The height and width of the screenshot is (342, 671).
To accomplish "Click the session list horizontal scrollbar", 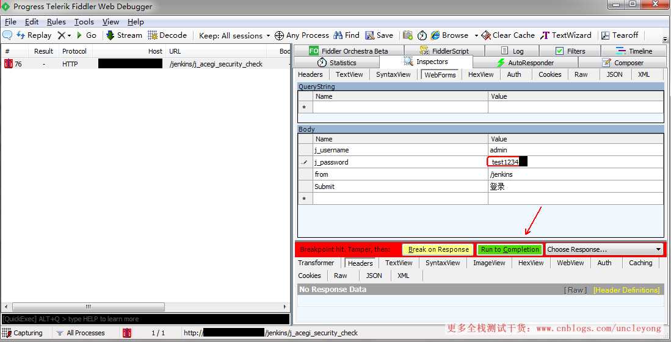I will pyautogui.click(x=88, y=307).
